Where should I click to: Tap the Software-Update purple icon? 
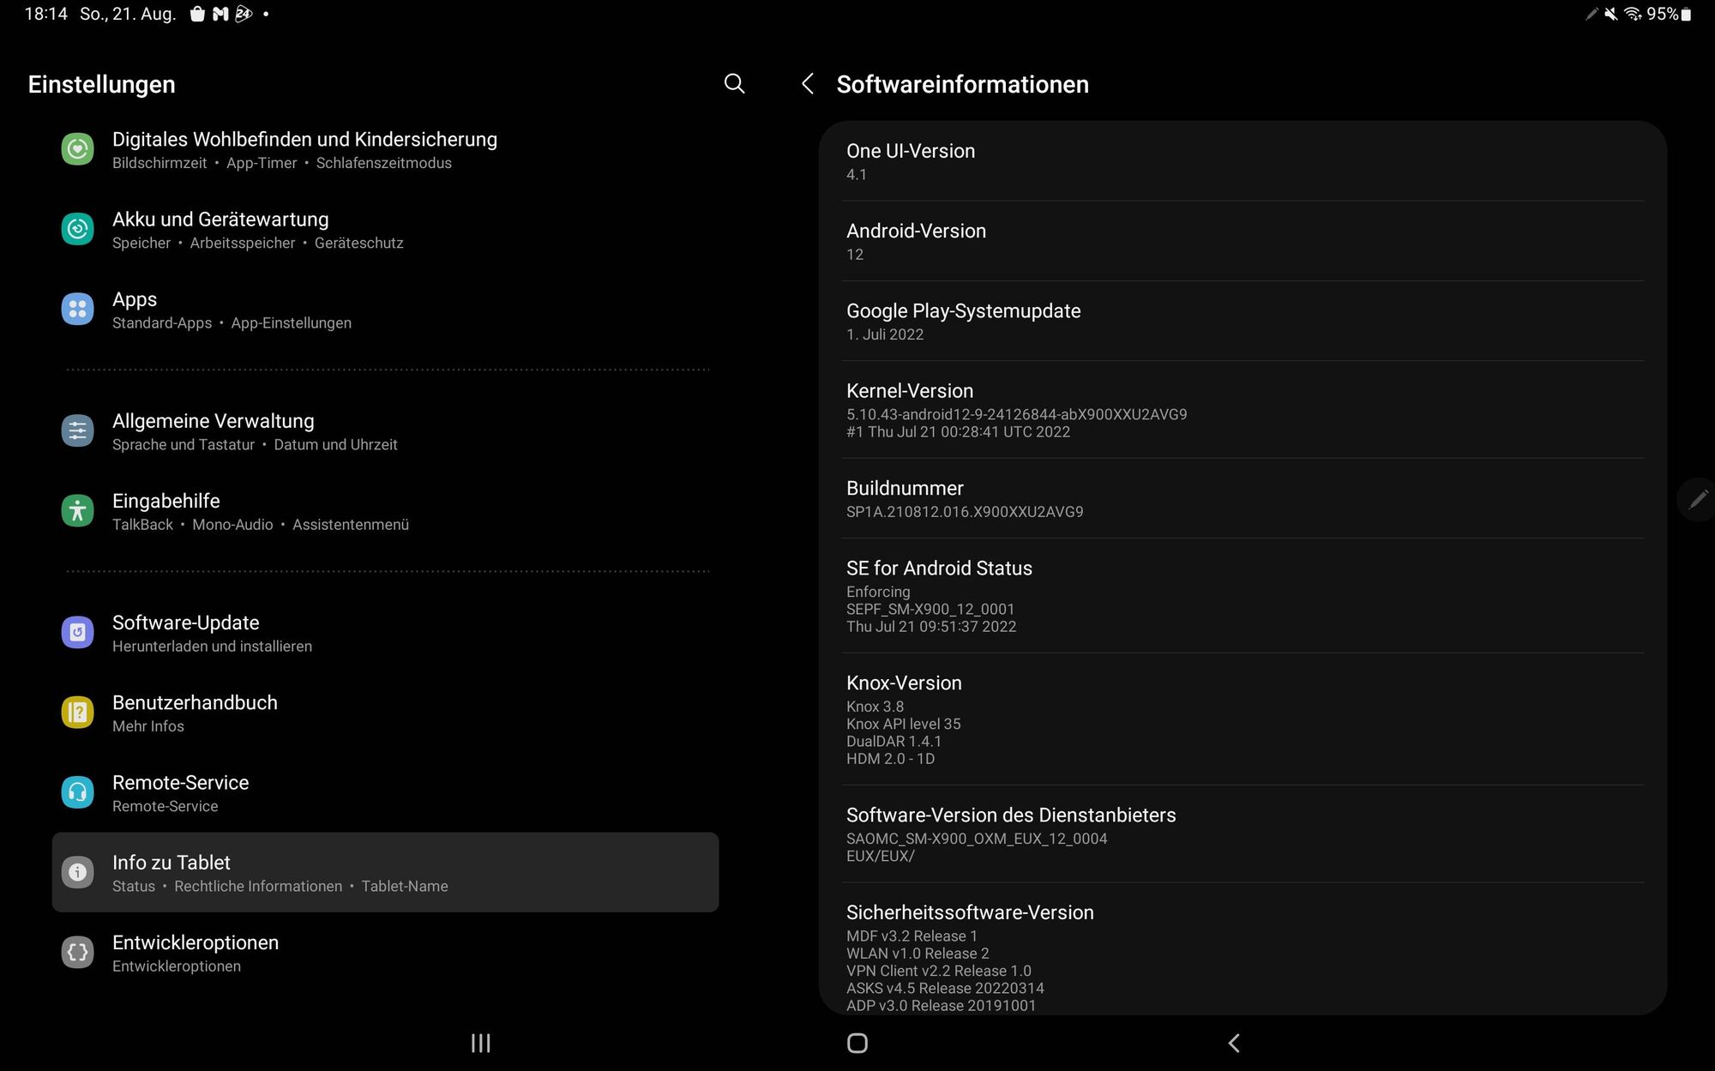77,633
